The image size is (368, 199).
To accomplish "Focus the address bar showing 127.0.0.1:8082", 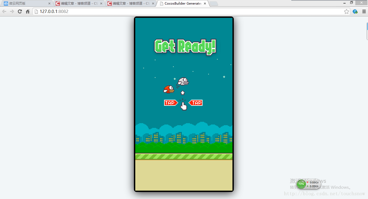I will point(192,11).
